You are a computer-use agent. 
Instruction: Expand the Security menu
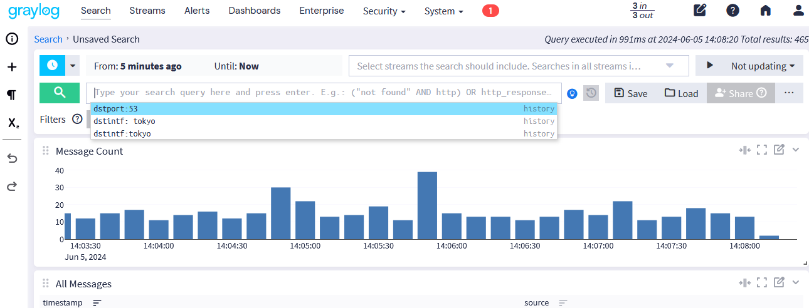(384, 11)
